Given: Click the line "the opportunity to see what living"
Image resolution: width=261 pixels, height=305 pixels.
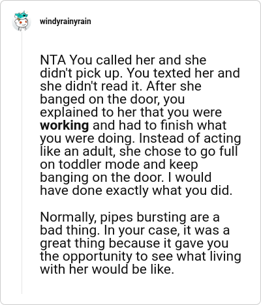Looking at the screenshot, I should [x=140, y=257].
